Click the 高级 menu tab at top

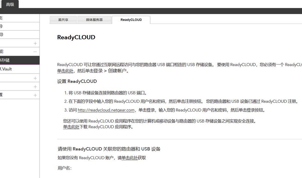[10, 4]
